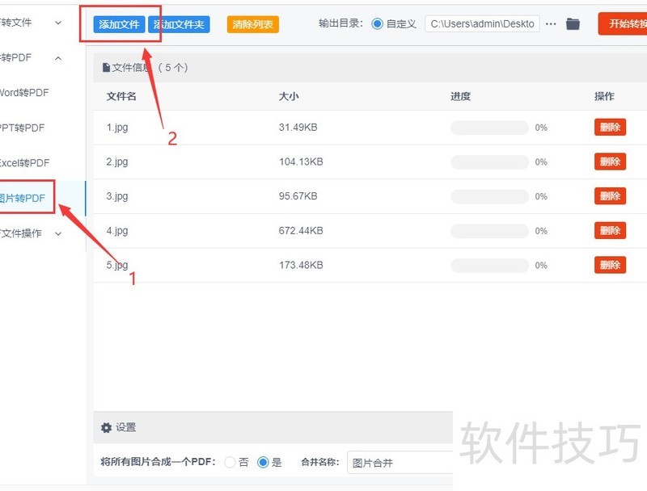Select the 自定义 output directory radio

[x=378, y=24]
